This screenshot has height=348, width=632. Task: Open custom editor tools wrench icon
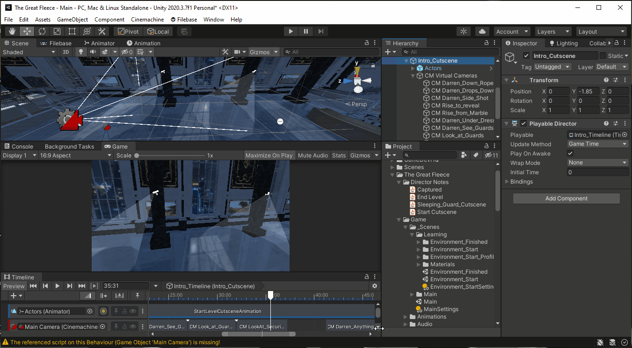[102, 31]
